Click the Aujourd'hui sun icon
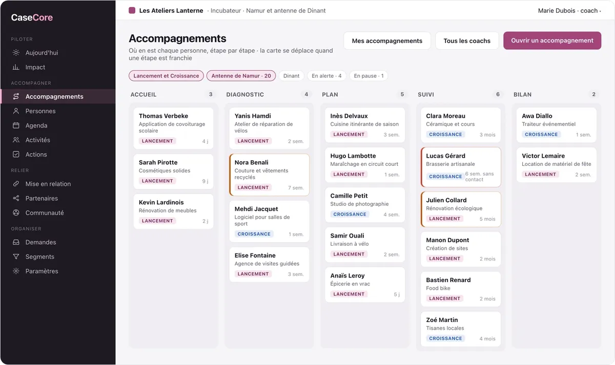The height and width of the screenshot is (365, 615). click(16, 53)
